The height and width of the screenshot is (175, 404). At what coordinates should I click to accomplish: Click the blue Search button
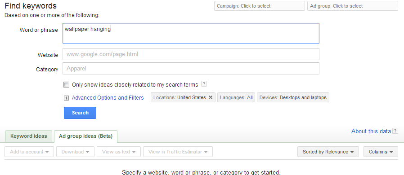(80, 113)
